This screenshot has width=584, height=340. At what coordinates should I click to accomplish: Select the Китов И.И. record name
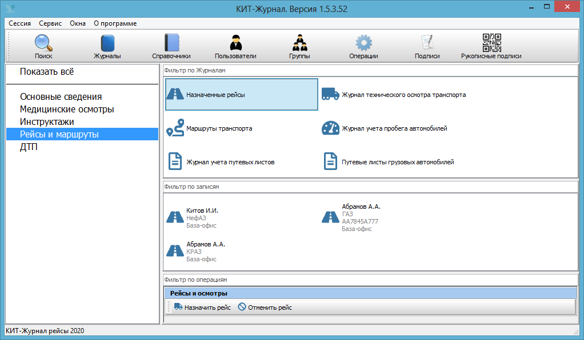pyautogui.click(x=202, y=211)
